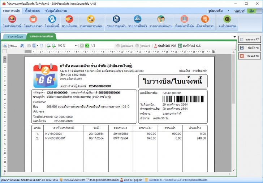Click the จบโปรแกรม exit program icon
The width and height of the screenshot is (263, 183).
227,22
